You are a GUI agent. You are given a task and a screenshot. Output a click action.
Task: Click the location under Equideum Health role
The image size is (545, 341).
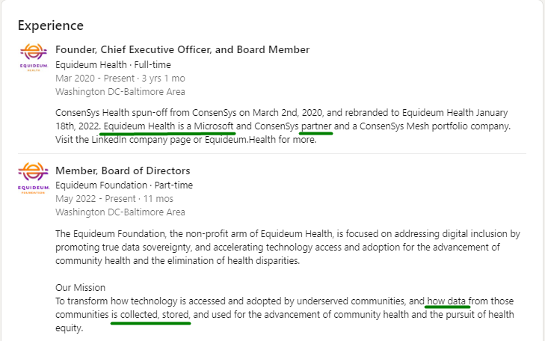(120, 92)
